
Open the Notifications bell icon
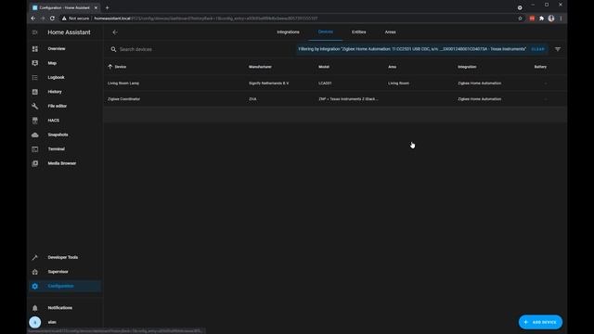point(35,308)
